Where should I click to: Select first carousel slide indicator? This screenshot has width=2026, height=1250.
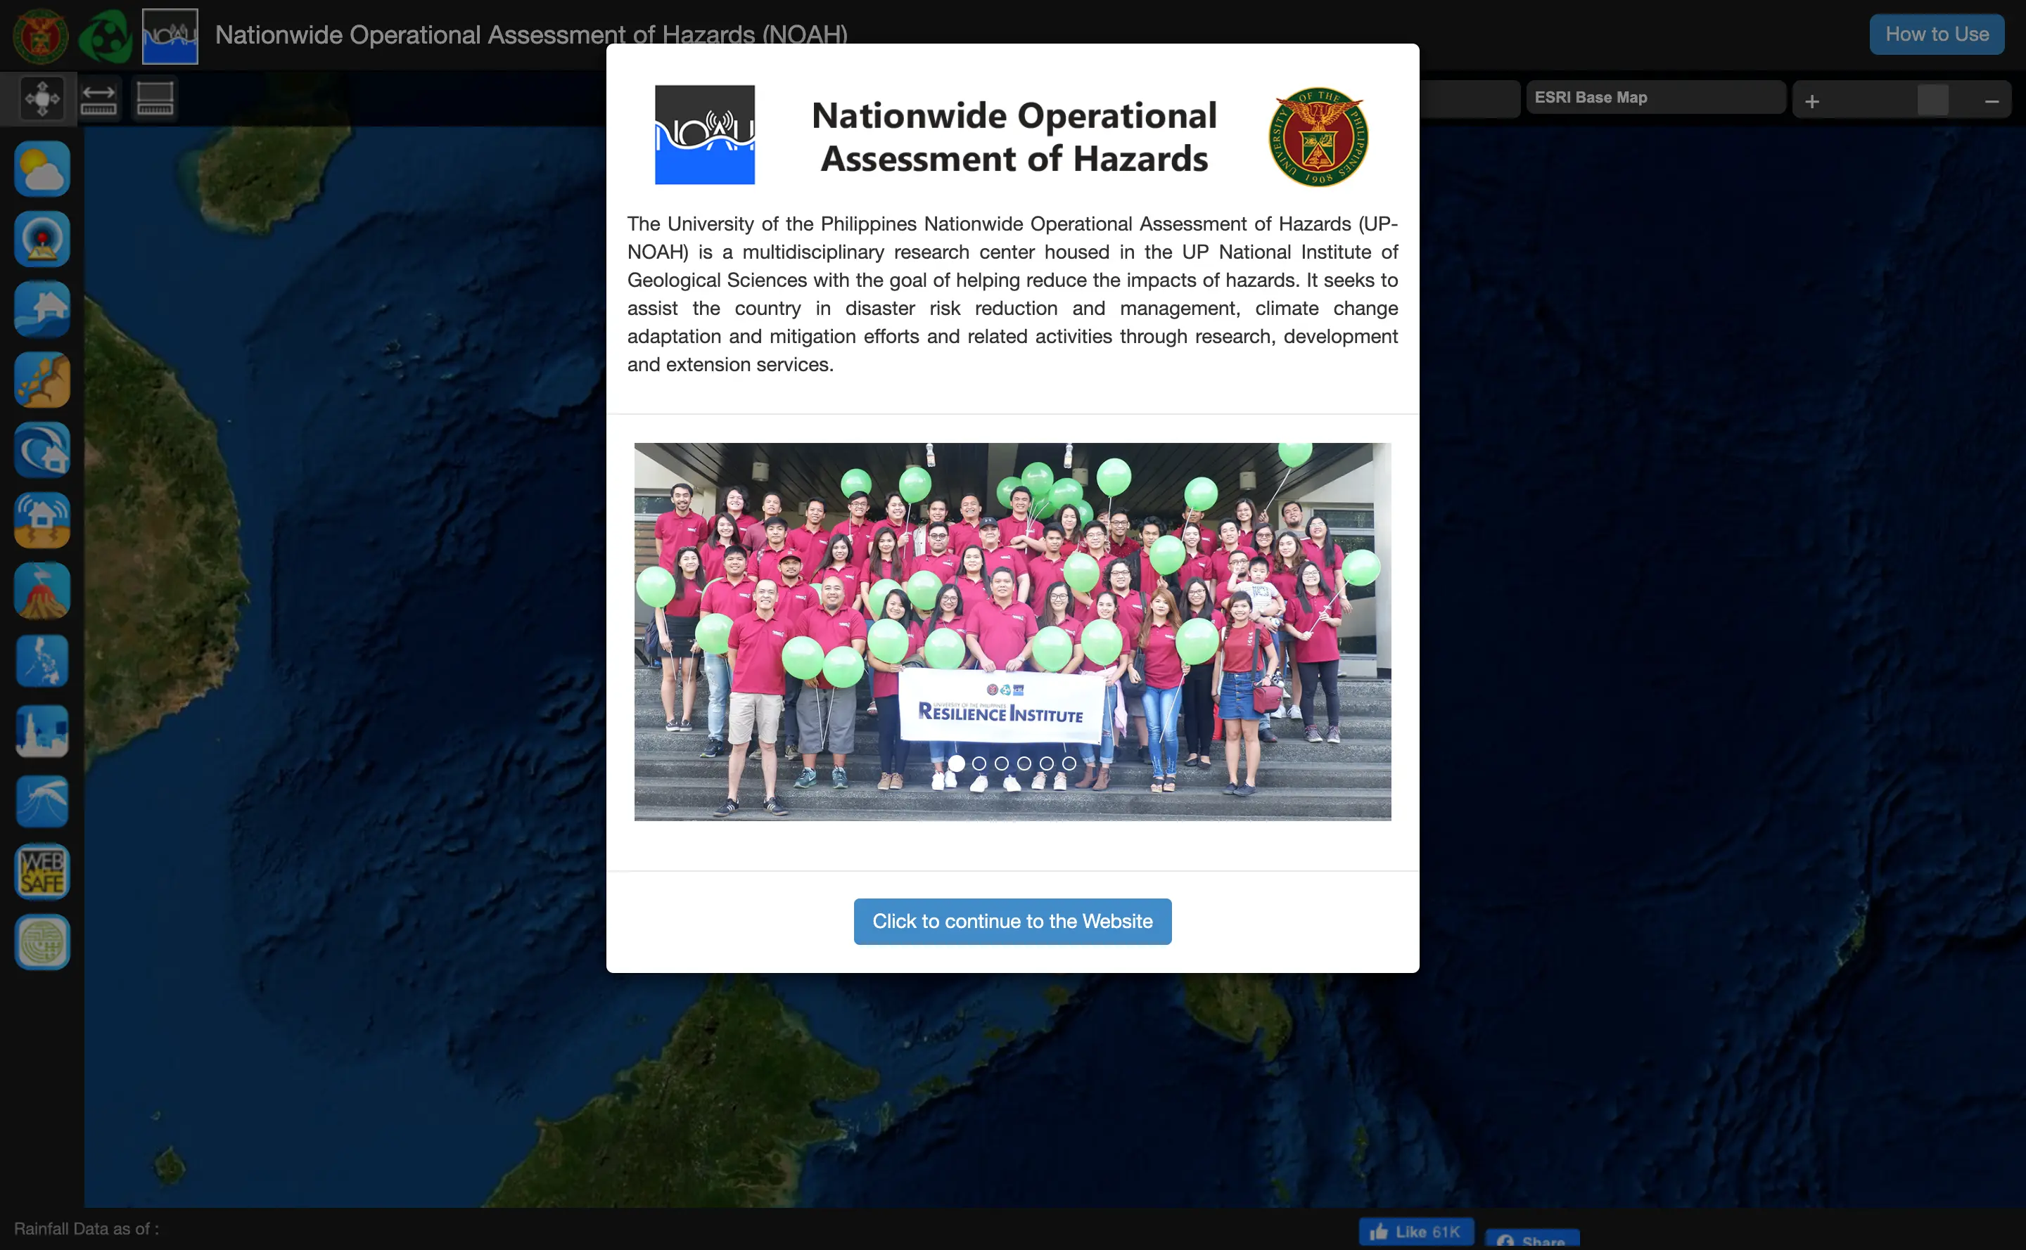tap(956, 763)
